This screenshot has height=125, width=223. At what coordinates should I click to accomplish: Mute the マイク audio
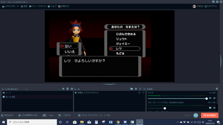[x=210, y=98]
